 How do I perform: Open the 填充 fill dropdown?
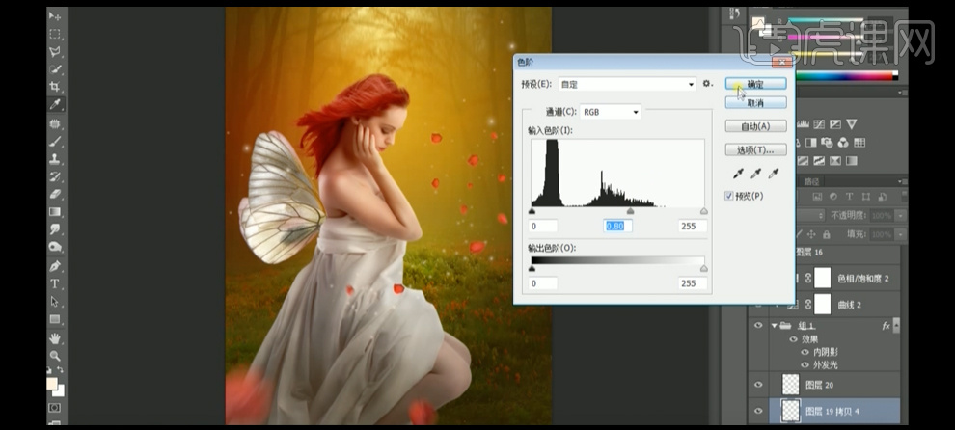tap(899, 234)
